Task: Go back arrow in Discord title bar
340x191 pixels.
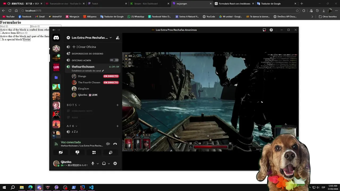Action: point(54,30)
